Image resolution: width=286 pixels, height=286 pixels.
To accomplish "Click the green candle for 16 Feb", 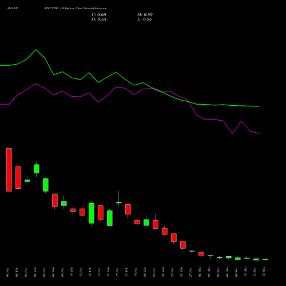I will (x=110, y=218).
